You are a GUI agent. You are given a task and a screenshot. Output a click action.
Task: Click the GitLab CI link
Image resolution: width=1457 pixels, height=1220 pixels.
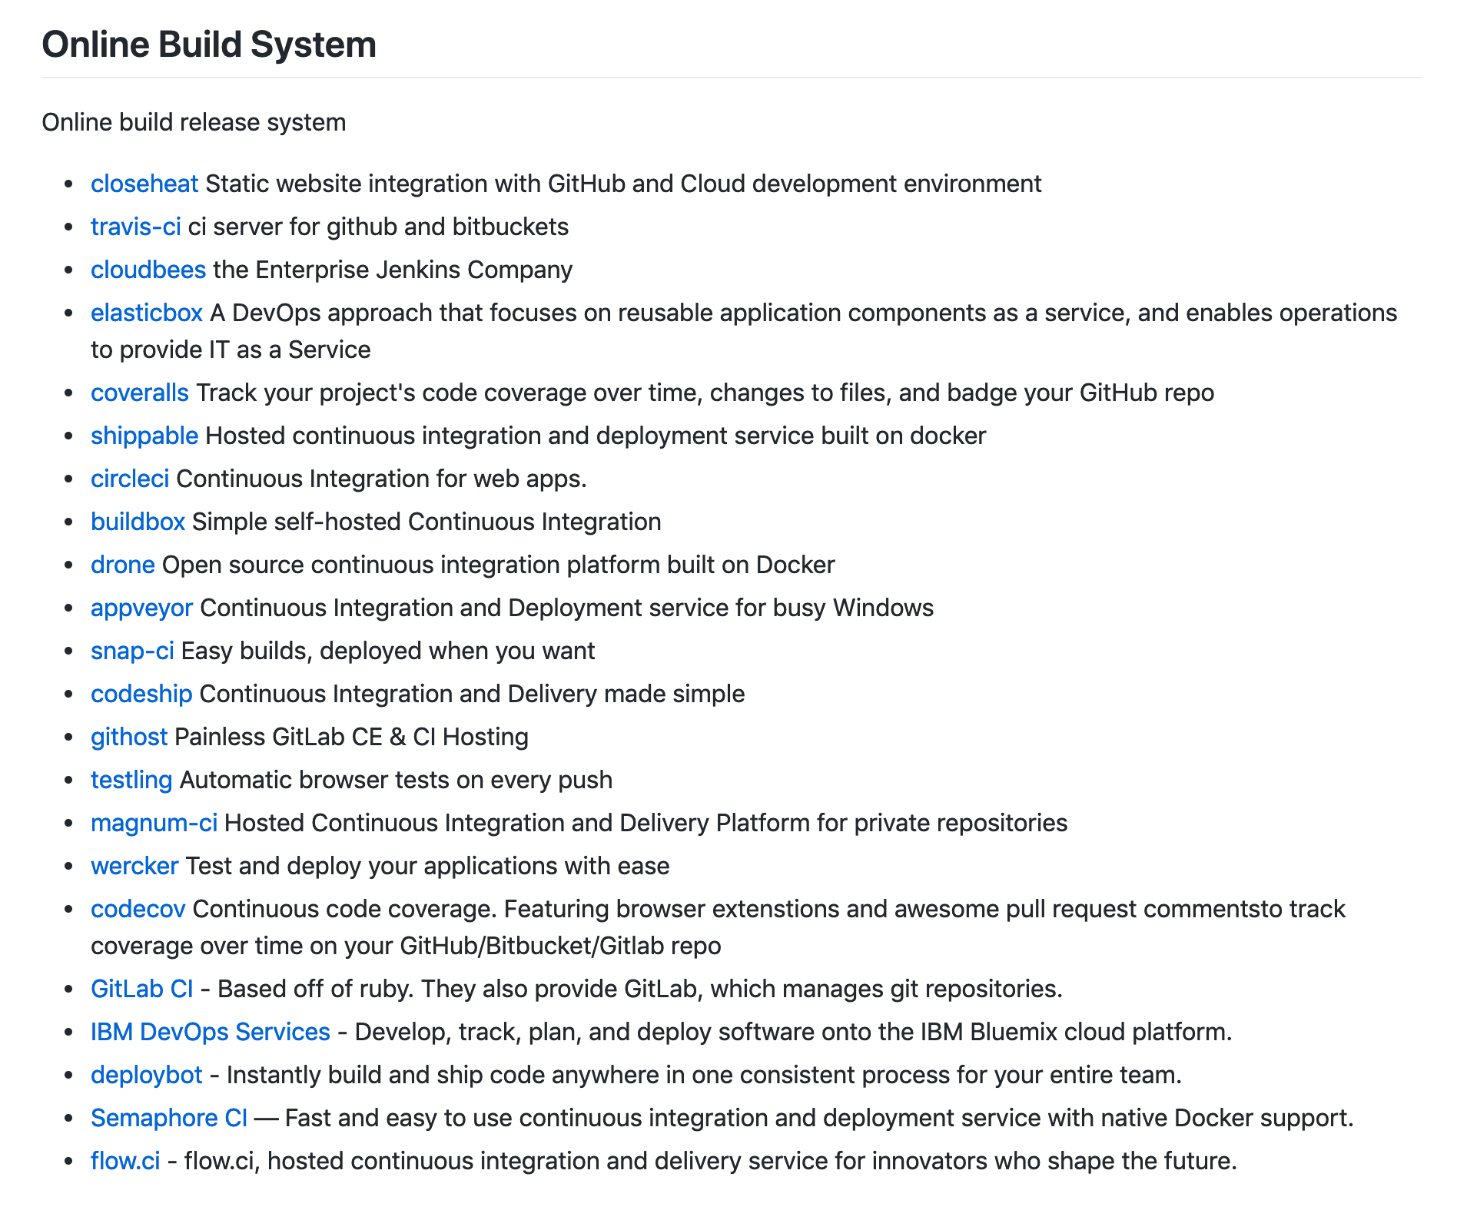[x=141, y=988]
